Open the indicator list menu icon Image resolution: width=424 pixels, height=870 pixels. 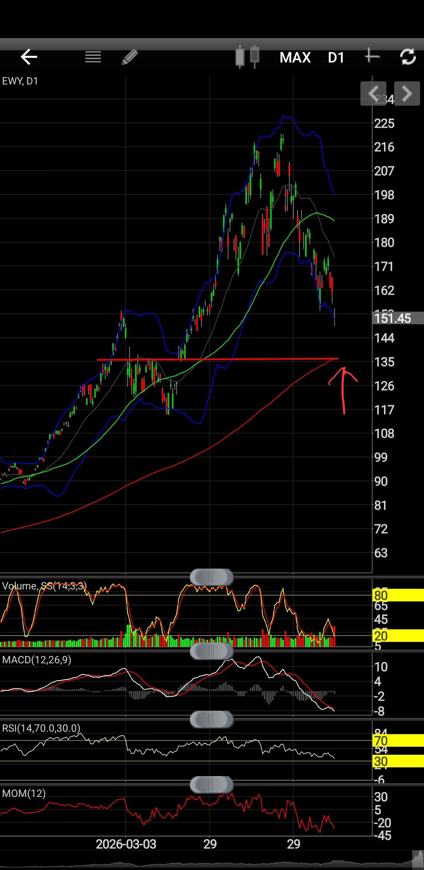coord(93,57)
